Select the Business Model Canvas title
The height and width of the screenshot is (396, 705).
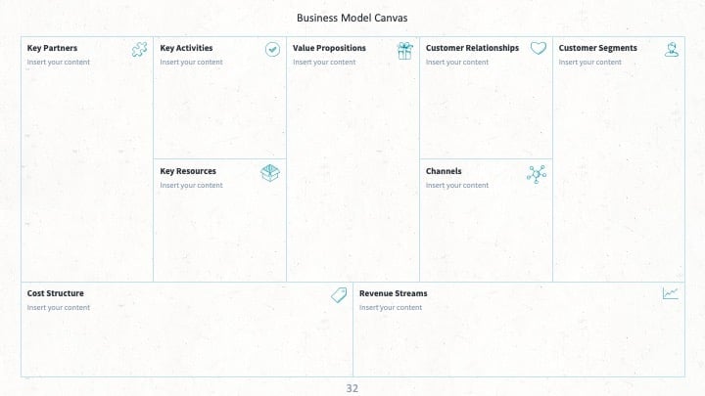tap(352, 18)
